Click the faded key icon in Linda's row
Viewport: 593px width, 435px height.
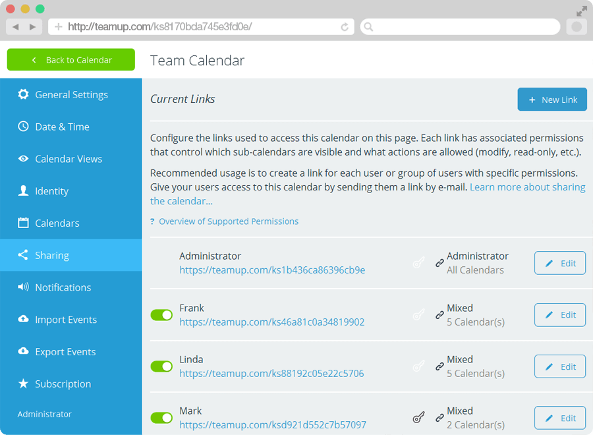tap(418, 366)
